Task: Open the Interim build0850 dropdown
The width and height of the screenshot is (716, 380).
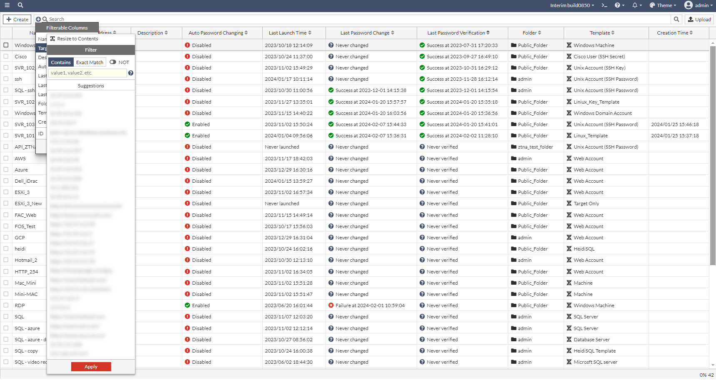Action: [x=572, y=5]
